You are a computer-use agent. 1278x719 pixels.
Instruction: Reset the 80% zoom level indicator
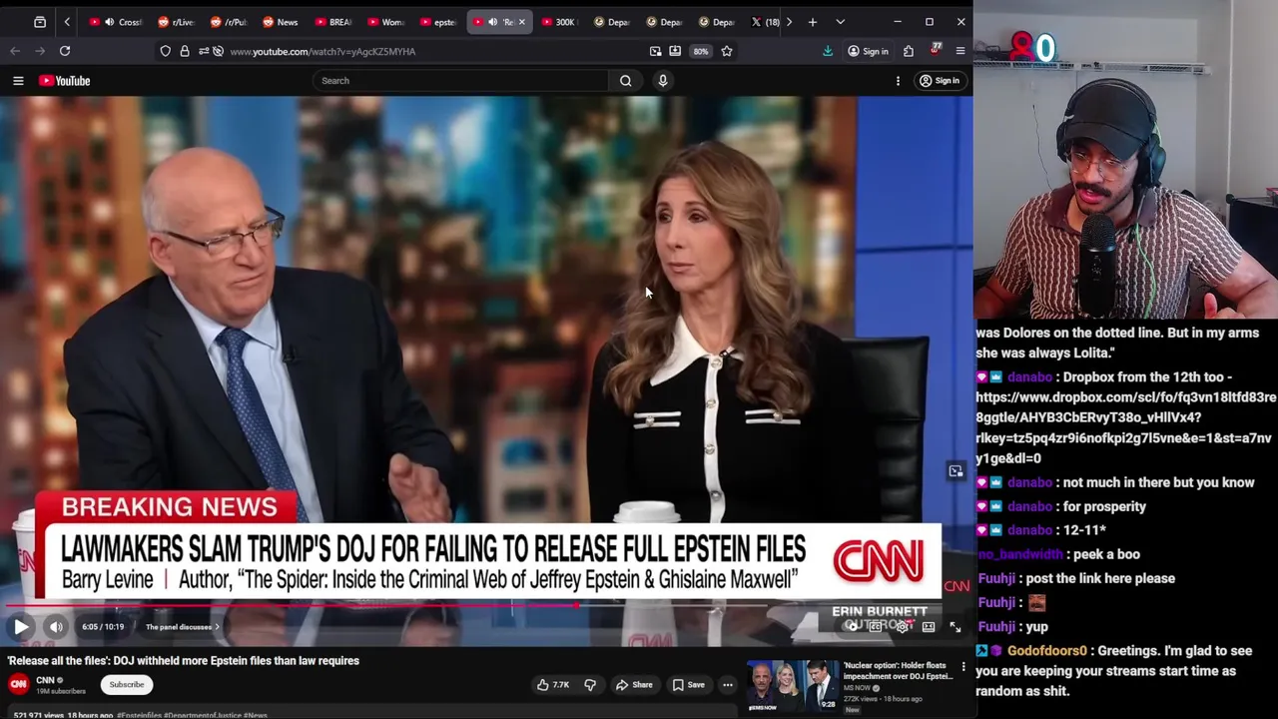(701, 51)
